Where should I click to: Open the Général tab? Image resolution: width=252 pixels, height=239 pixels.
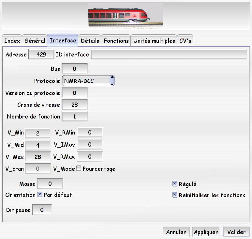[x=35, y=41]
